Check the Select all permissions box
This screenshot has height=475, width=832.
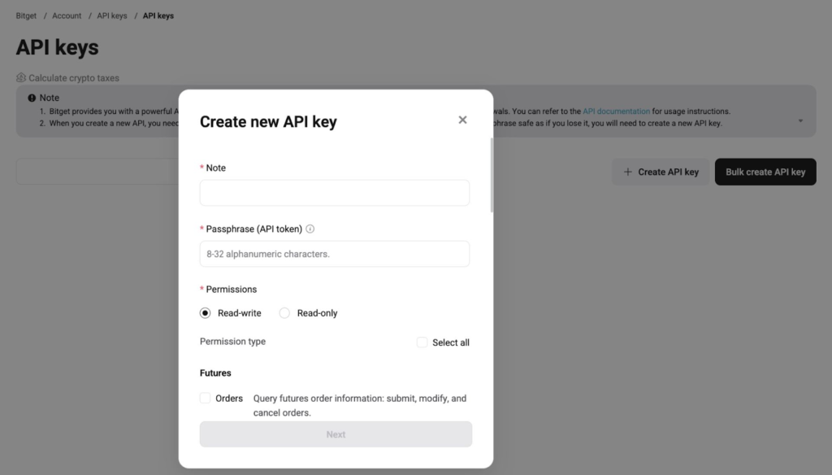coord(422,342)
